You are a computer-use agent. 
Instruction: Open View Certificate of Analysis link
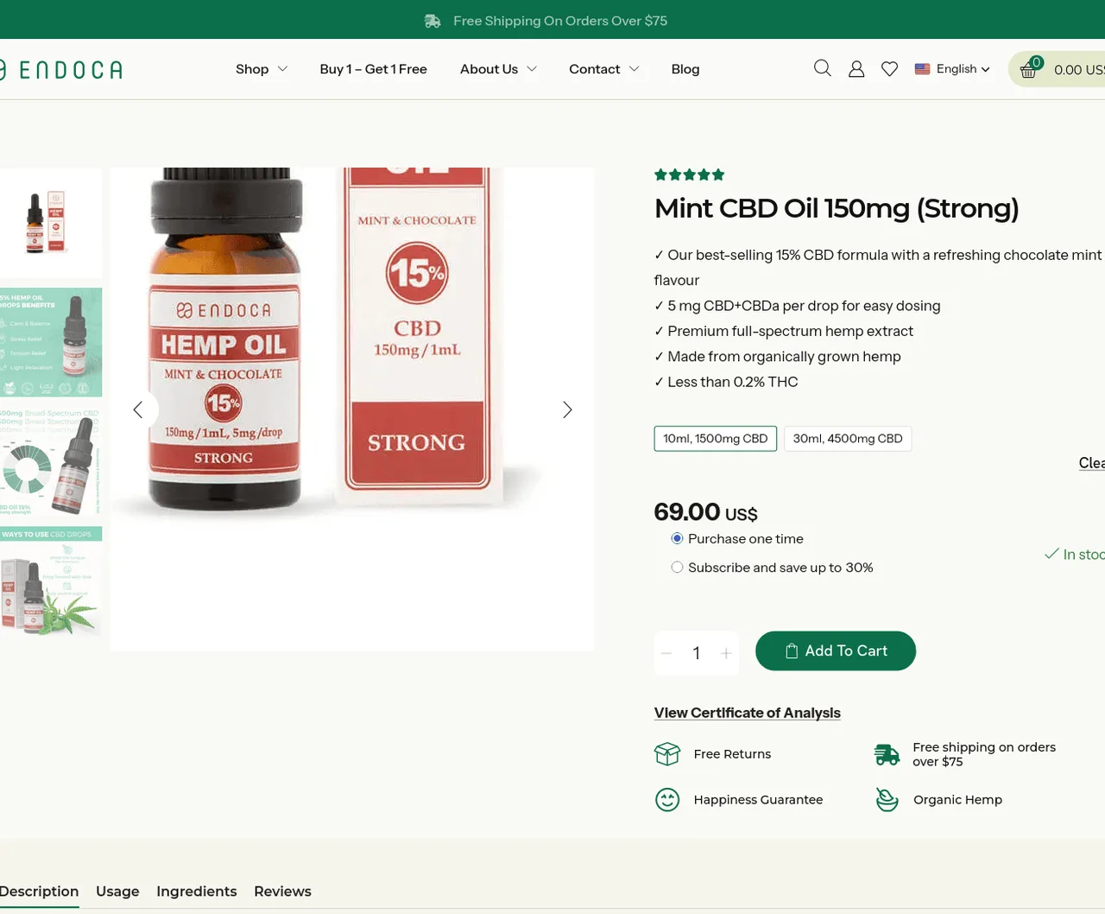pos(748,713)
